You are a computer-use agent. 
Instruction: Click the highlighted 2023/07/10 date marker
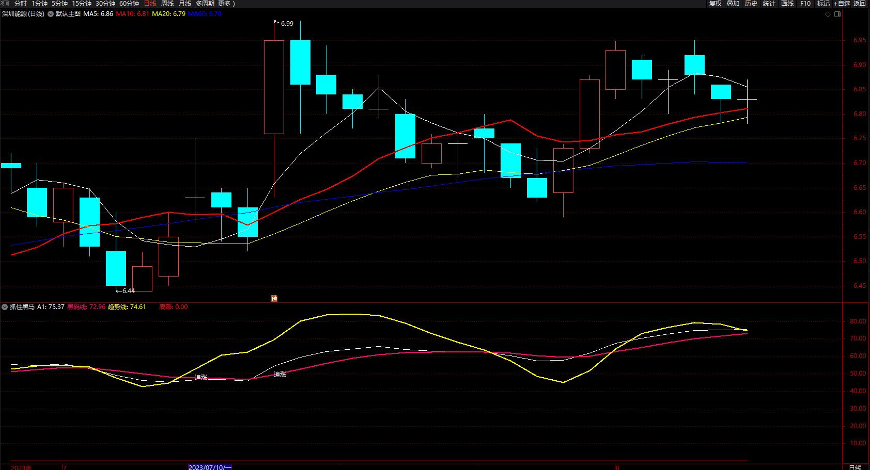pyautogui.click(x=210, y=467)
